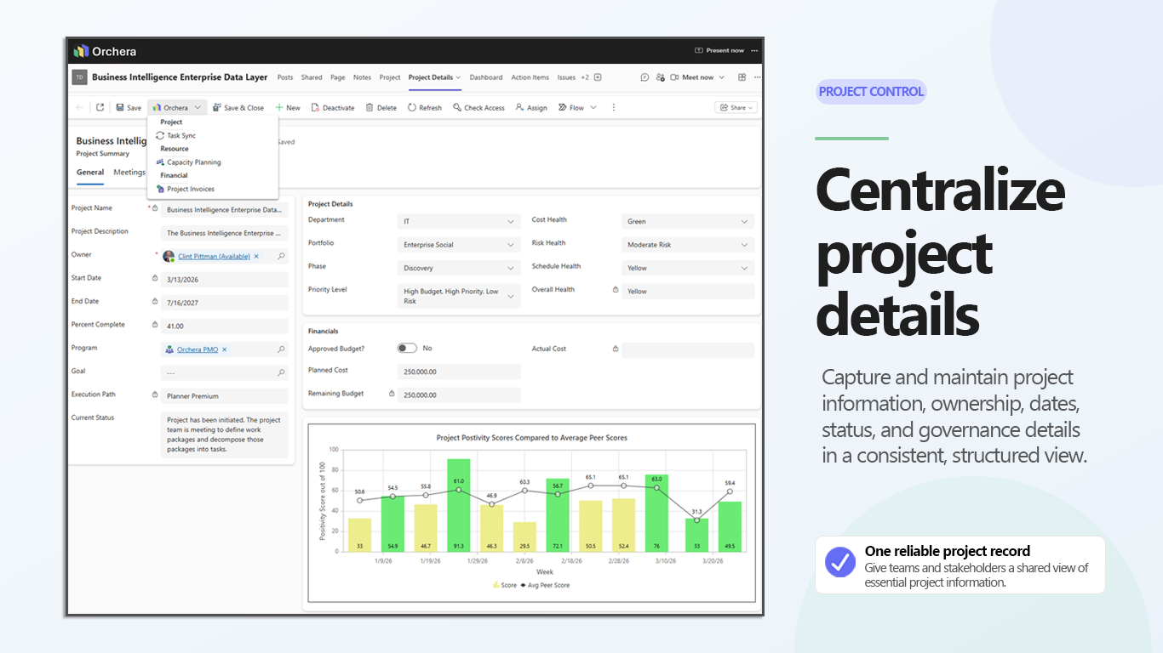Click the search icon in Goal field

point(281,372)
